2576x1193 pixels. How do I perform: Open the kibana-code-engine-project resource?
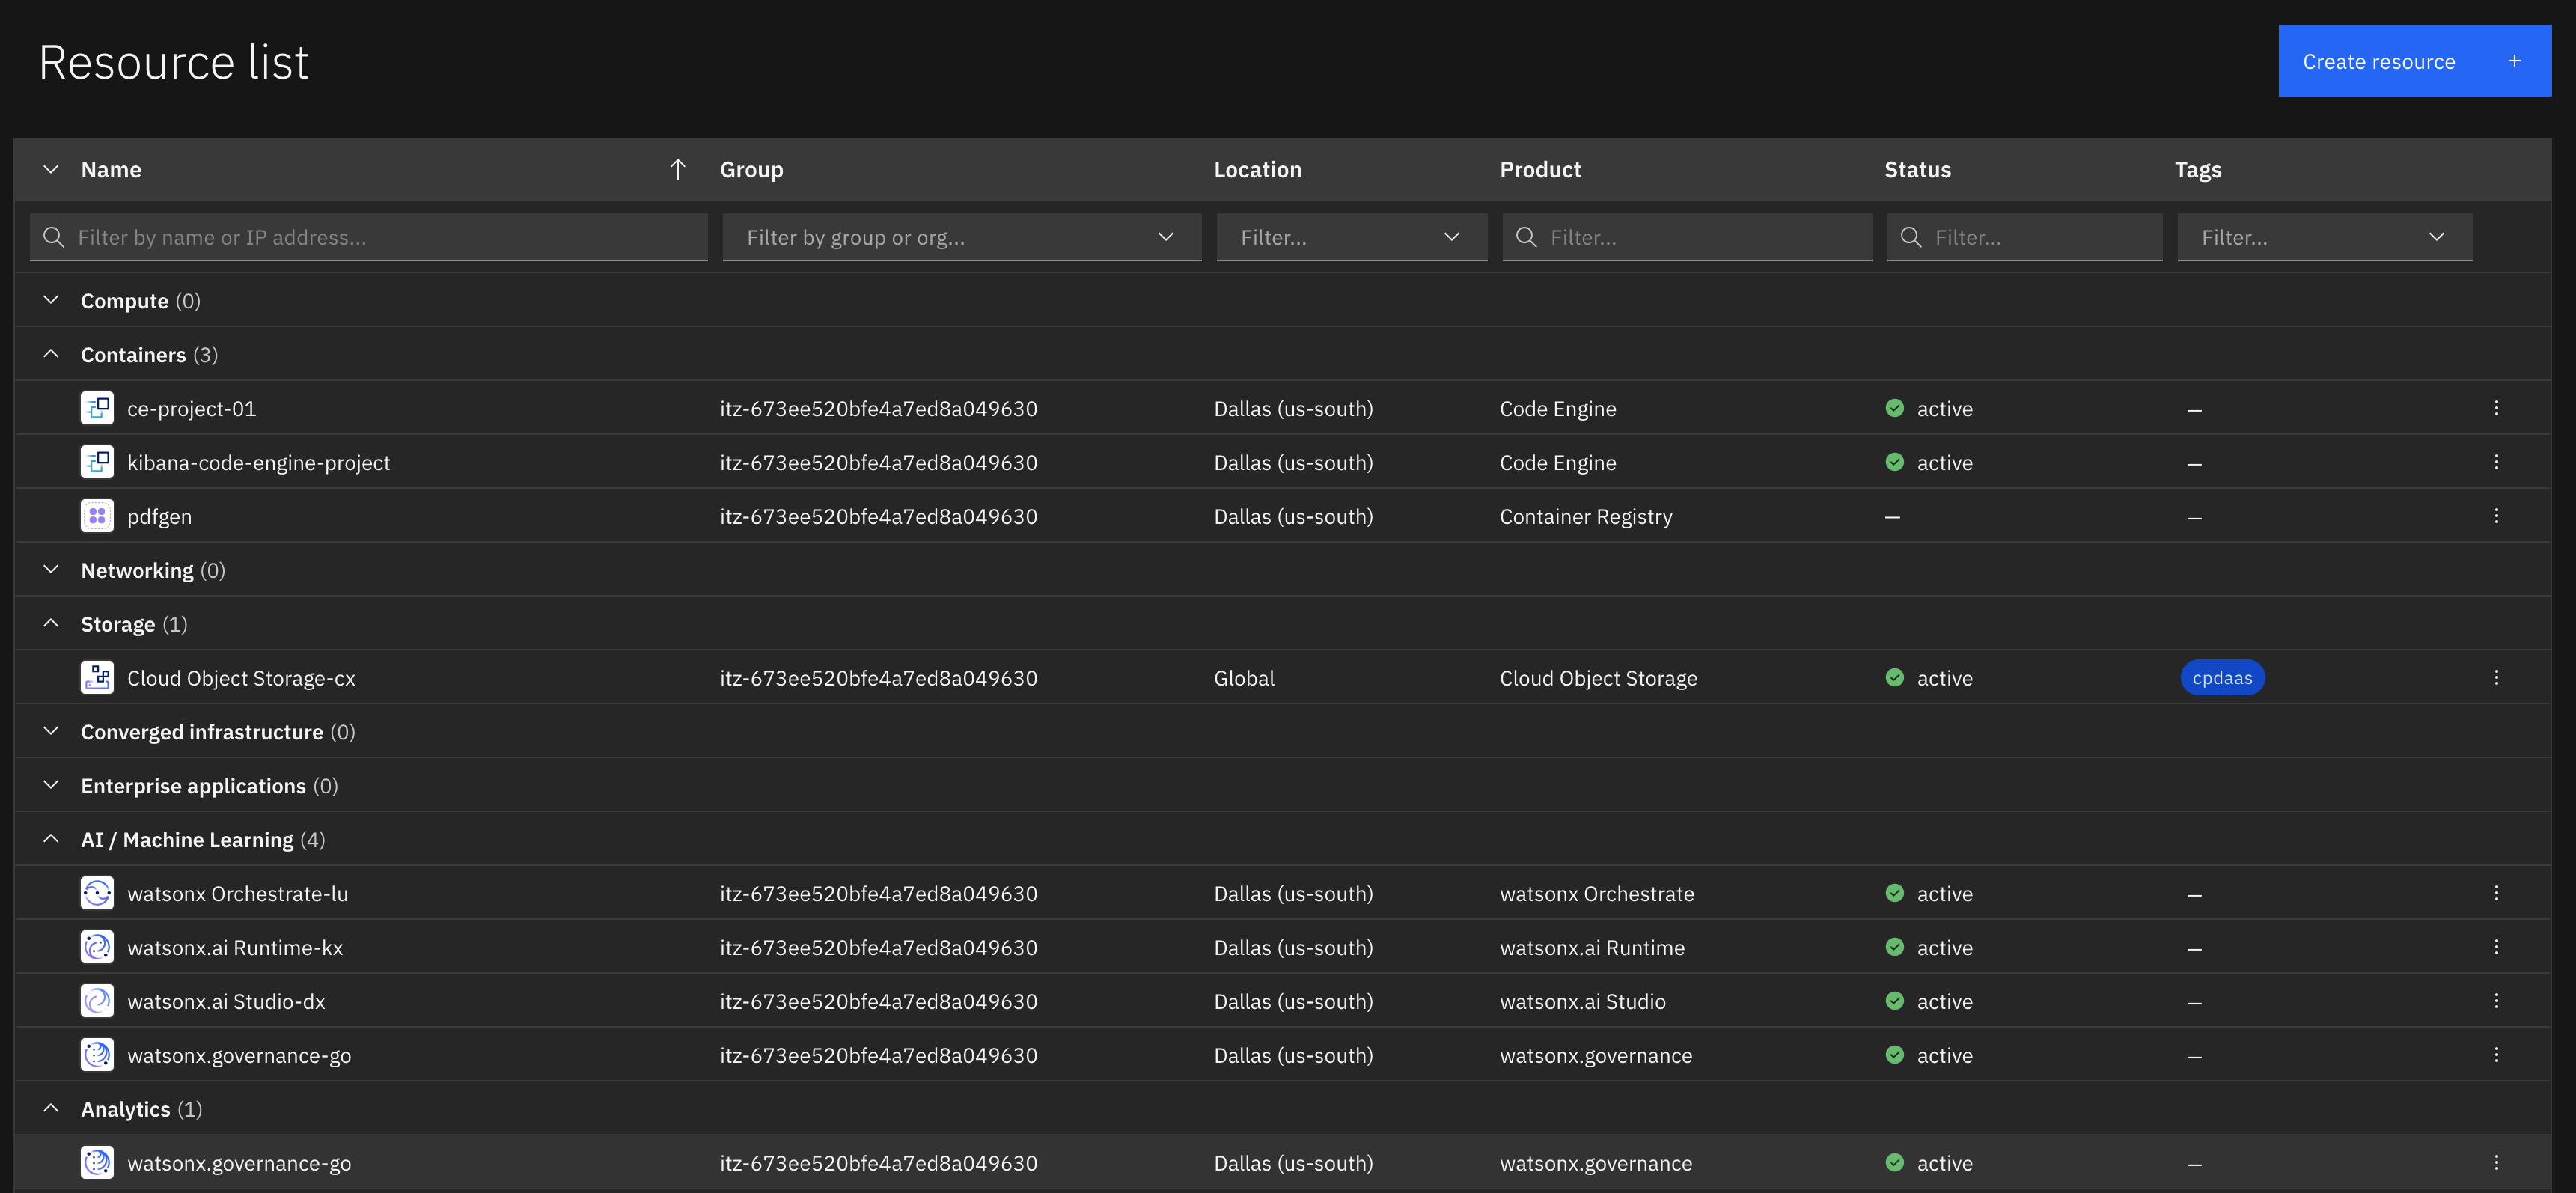[x=258, y=463]
